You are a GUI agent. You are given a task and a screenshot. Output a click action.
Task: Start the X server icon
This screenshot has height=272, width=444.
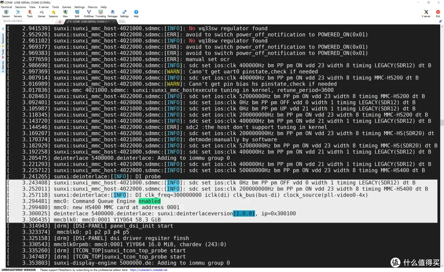pos(426,13)
